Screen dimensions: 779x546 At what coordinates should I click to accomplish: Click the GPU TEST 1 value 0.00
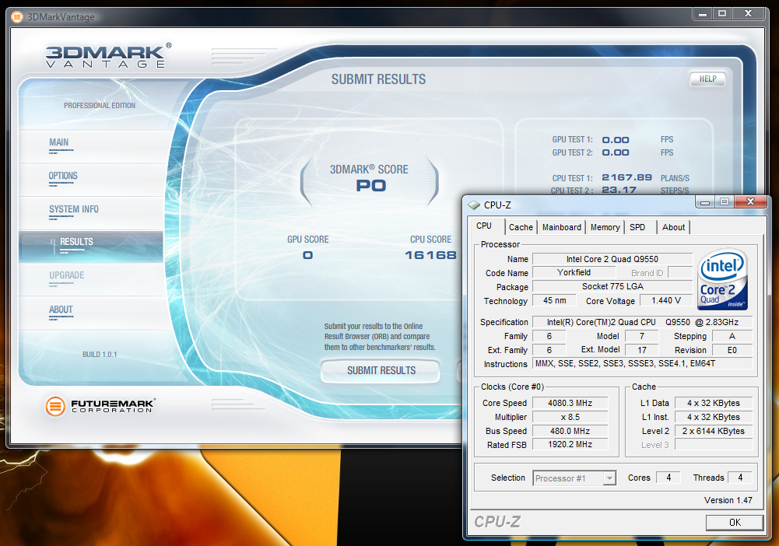tap(616, 140)
